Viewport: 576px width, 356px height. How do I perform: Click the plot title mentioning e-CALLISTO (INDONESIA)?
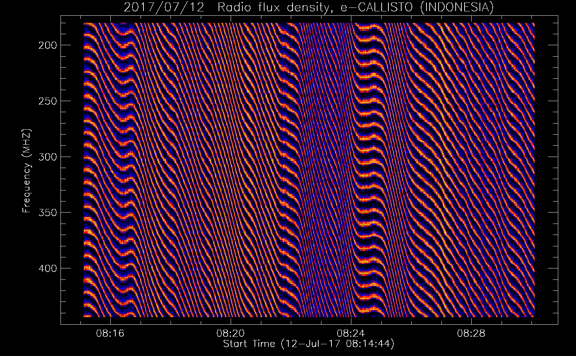[x=309, y=7]
